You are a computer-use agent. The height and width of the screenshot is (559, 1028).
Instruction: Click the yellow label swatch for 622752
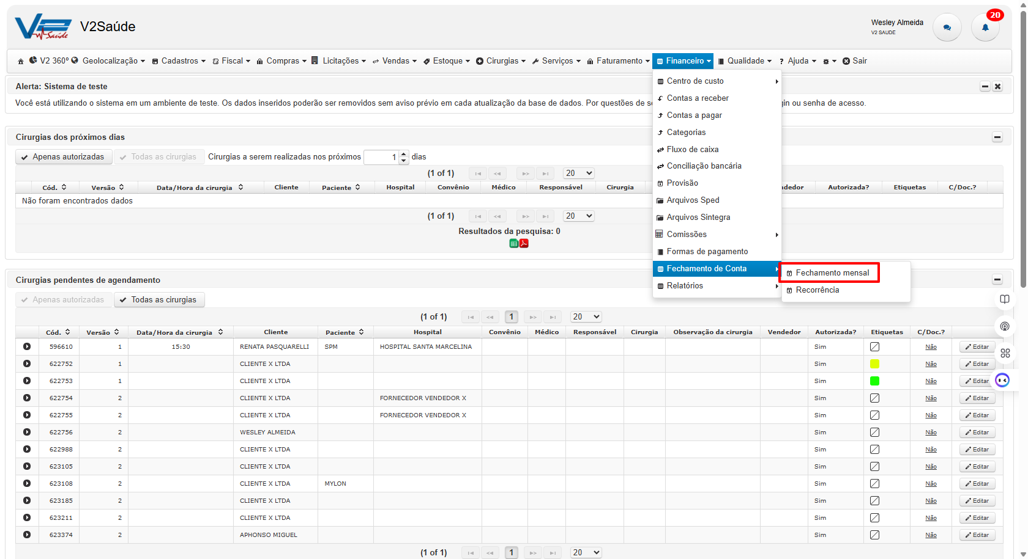pos(874,364)
